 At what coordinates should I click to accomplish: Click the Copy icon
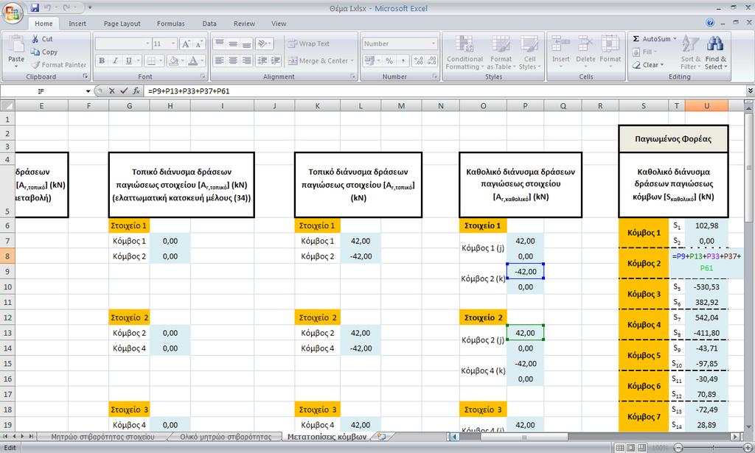(35, 52)
